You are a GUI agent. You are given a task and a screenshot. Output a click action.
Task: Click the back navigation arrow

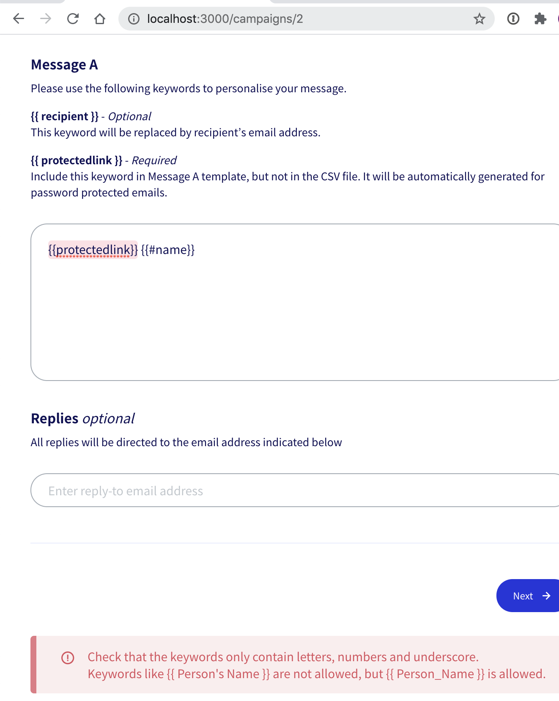point(18,19)
